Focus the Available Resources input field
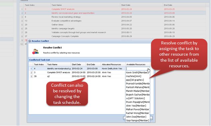 pyautogui.click(x=136, y=69)
